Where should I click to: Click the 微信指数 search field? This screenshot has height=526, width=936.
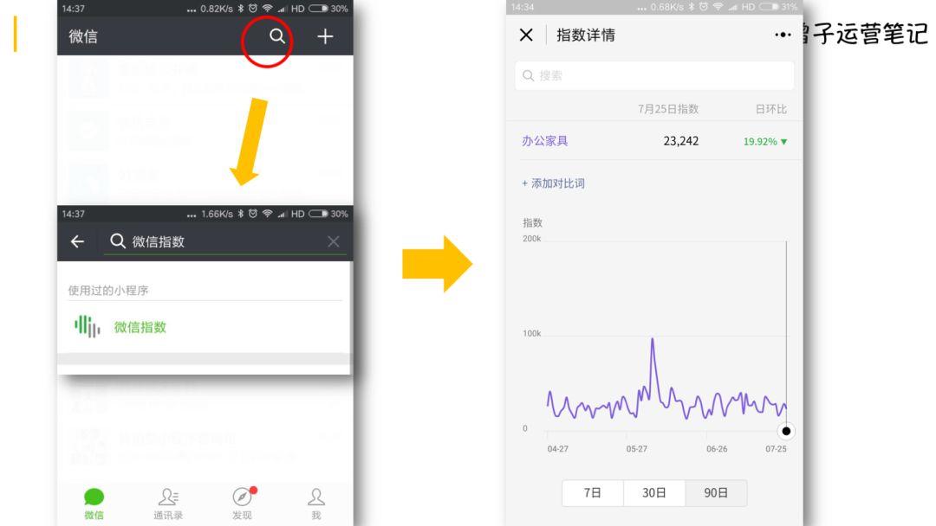pos(225,241)
